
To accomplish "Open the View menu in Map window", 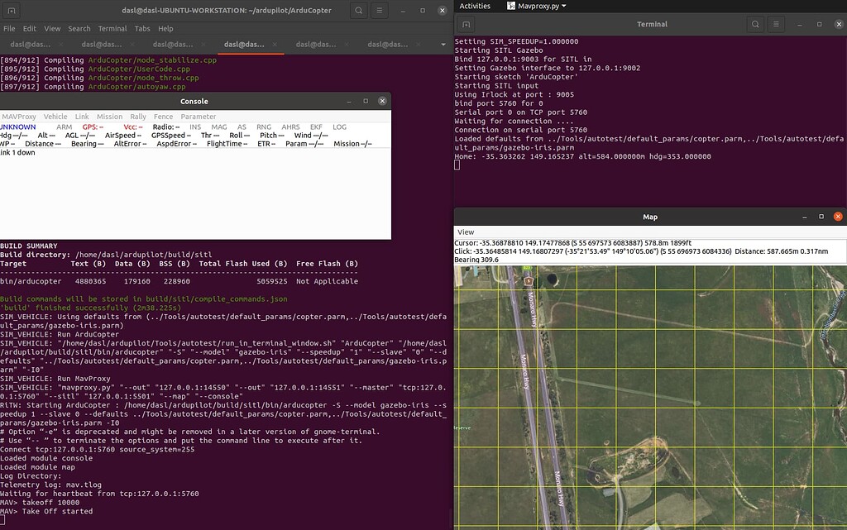I will pos(467,232).
